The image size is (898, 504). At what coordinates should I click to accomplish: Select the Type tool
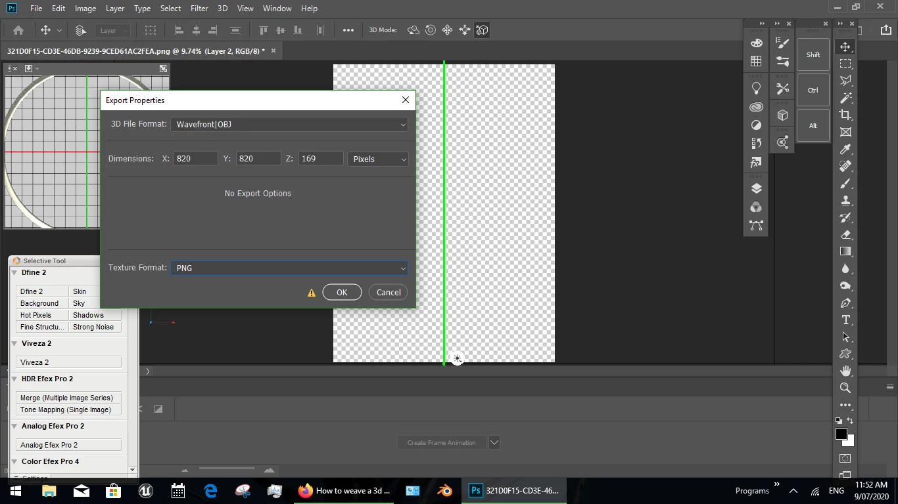tap(845, 320)
